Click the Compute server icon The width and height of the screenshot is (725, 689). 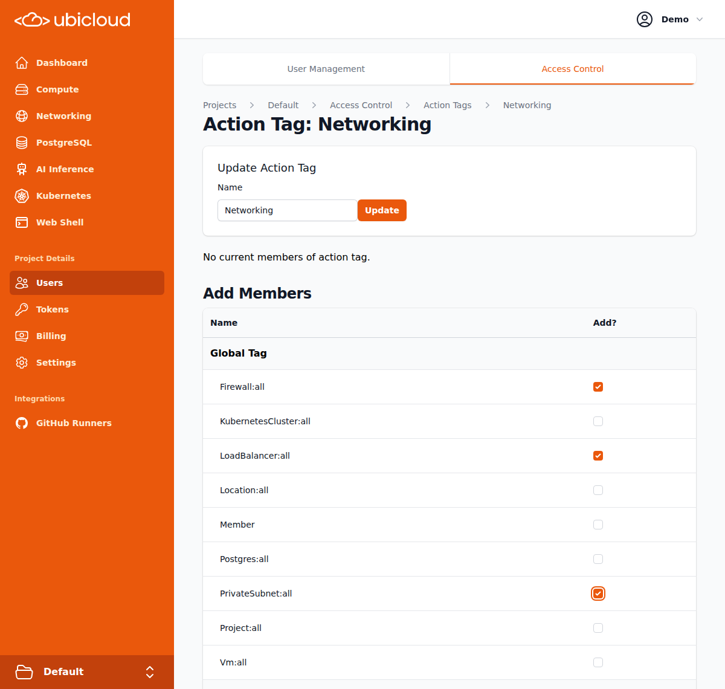(x=22, y=89)
